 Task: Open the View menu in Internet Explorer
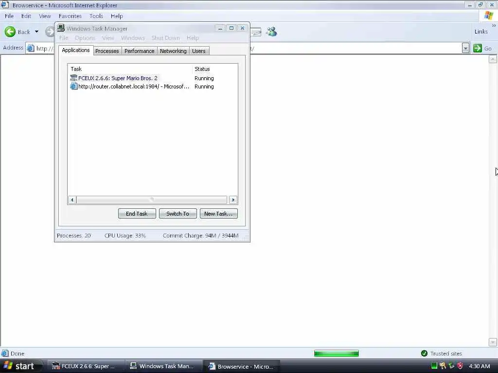45,16
